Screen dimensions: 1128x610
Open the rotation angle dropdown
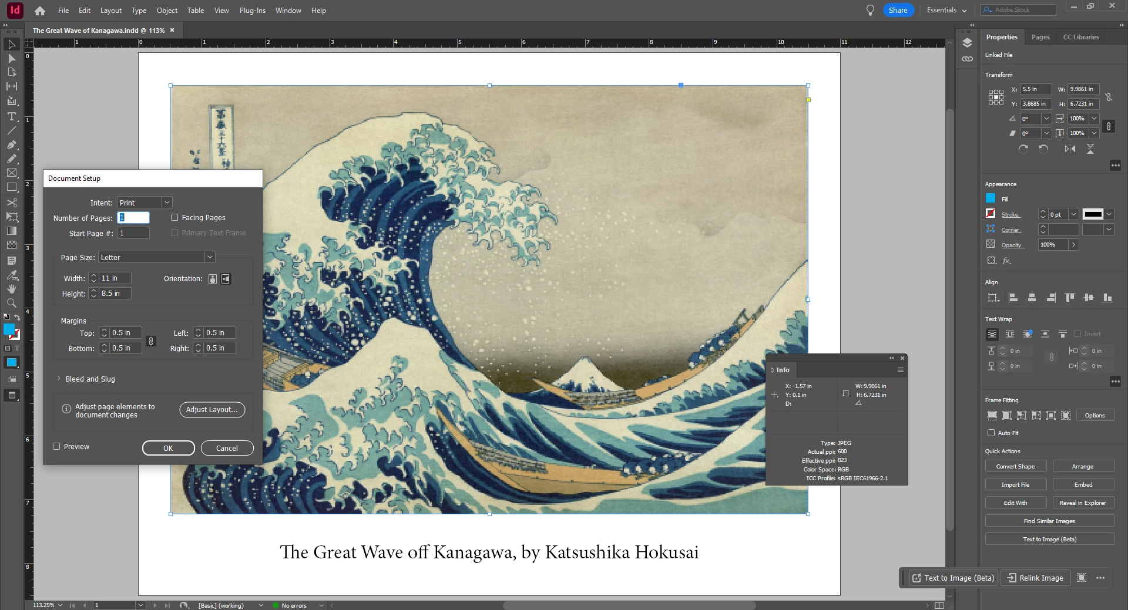1046,119
